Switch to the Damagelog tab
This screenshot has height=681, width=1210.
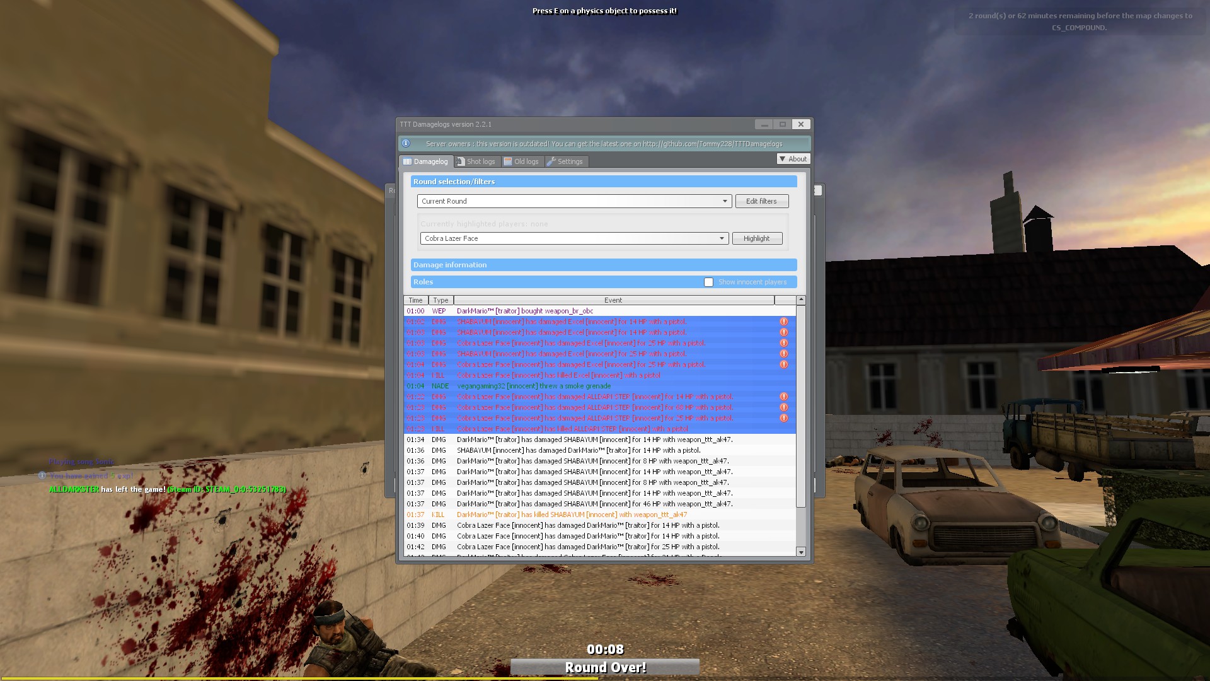click(426, 161)
